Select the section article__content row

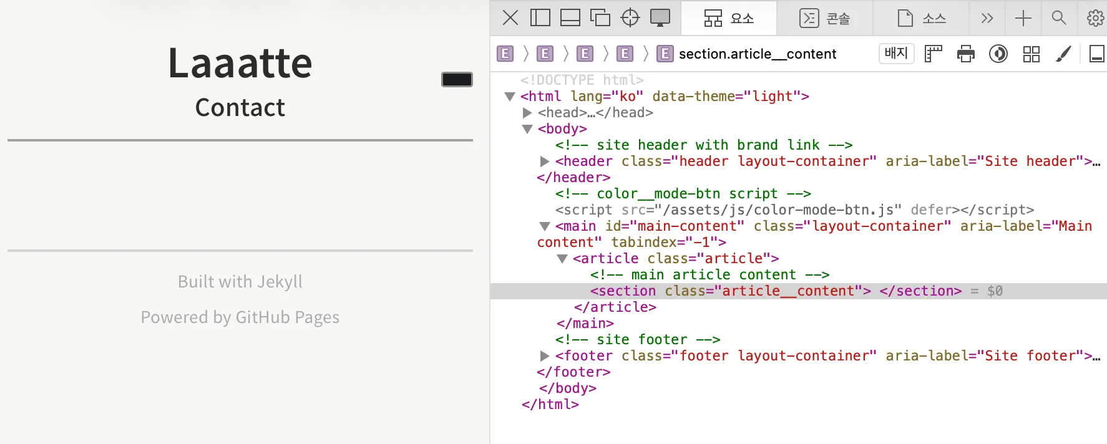click(799, 291)
